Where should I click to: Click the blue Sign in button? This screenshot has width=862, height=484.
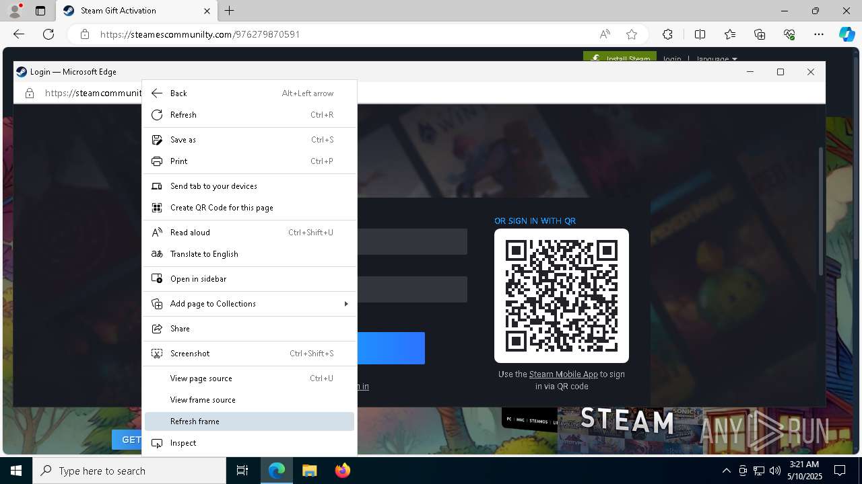391,348
